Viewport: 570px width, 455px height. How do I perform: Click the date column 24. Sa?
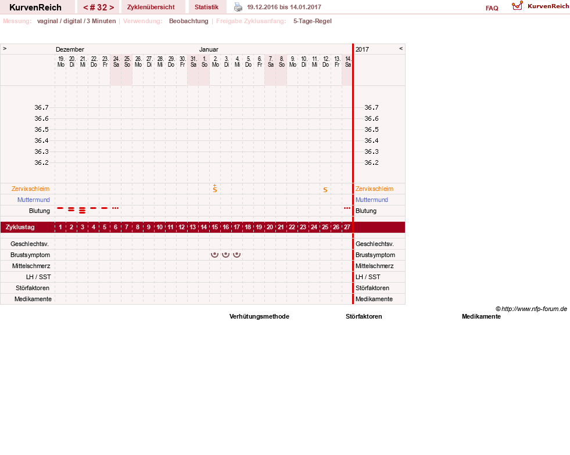116,62
